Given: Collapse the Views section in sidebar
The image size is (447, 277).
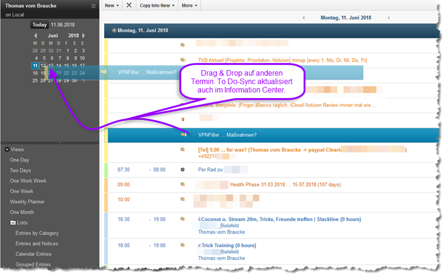Looking at the screenshot, I should [6, 150].
